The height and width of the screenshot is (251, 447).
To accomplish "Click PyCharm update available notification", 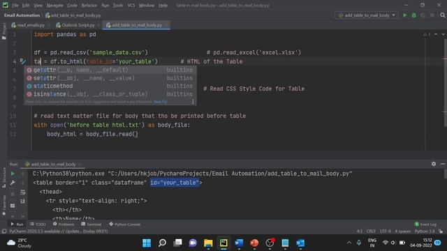I will [x=59, y=231].
